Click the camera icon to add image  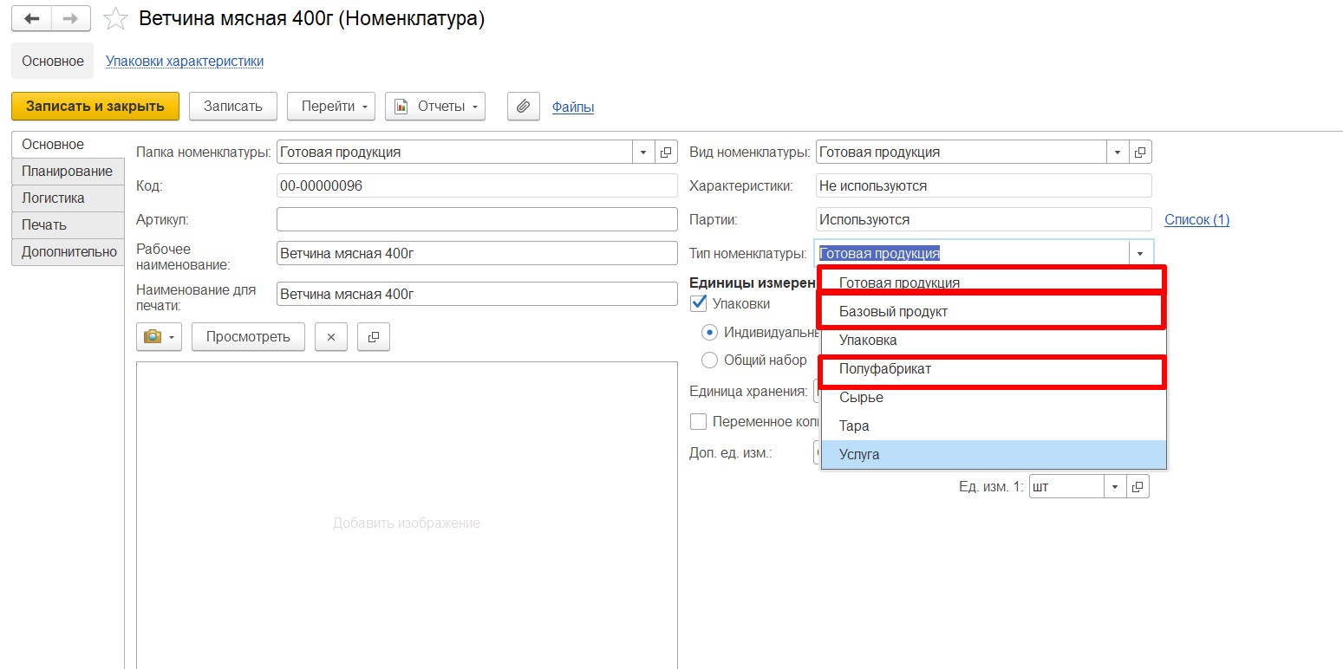(x=159, y=337)
